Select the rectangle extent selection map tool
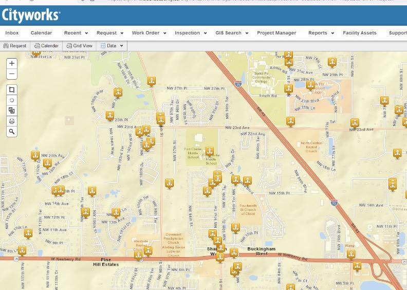Viewport: 407px width, 290px height. [x=12, y=90]
